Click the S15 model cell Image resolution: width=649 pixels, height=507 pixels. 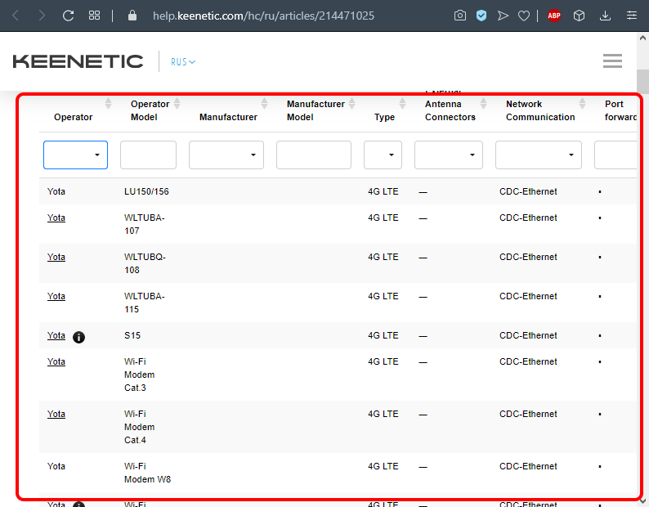point(132,335)
